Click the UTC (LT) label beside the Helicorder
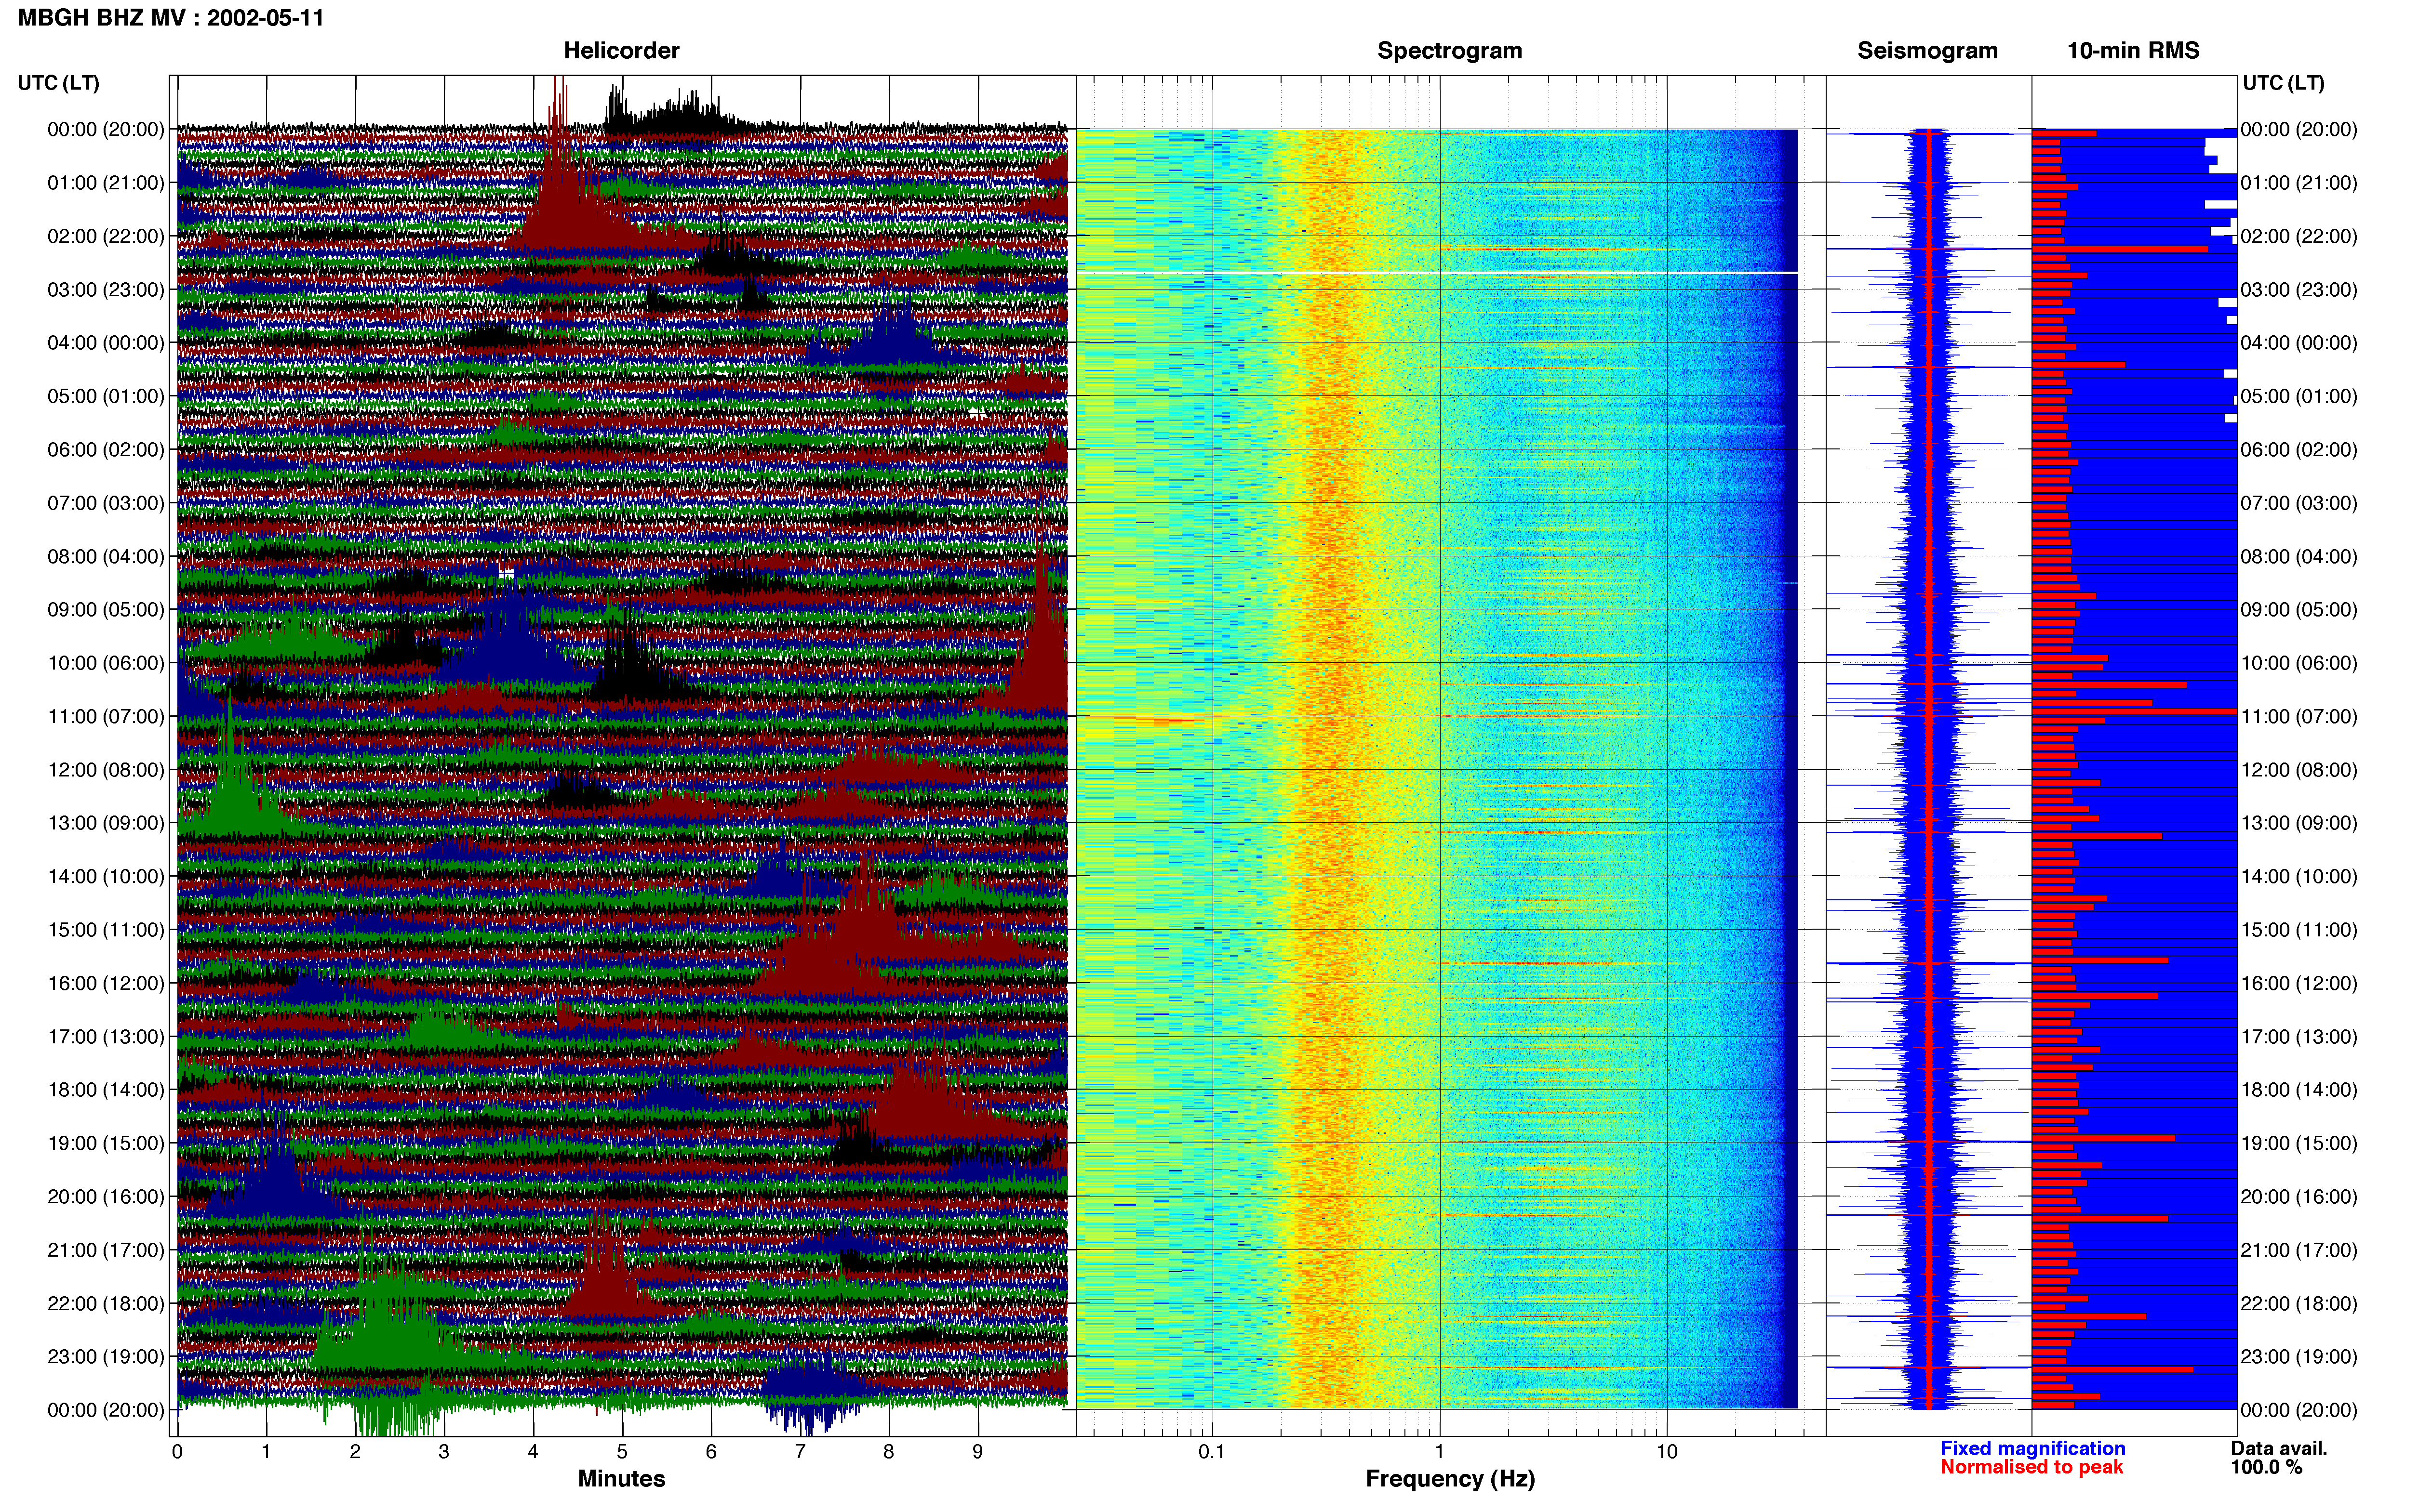 (58, 83)
